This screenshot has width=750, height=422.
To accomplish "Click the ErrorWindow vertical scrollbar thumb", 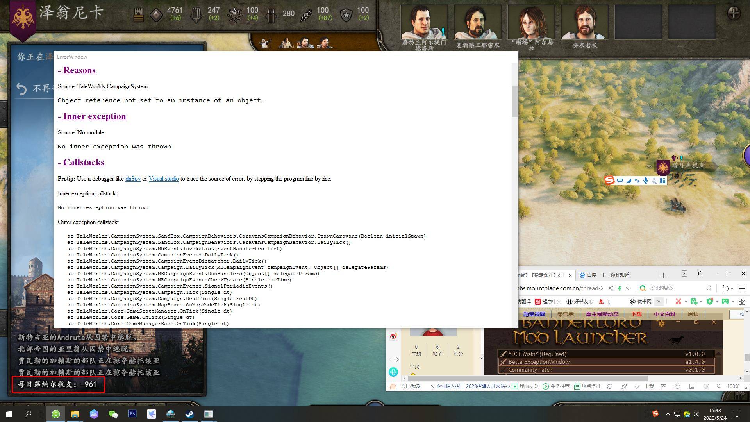I will tap(514, 101).
